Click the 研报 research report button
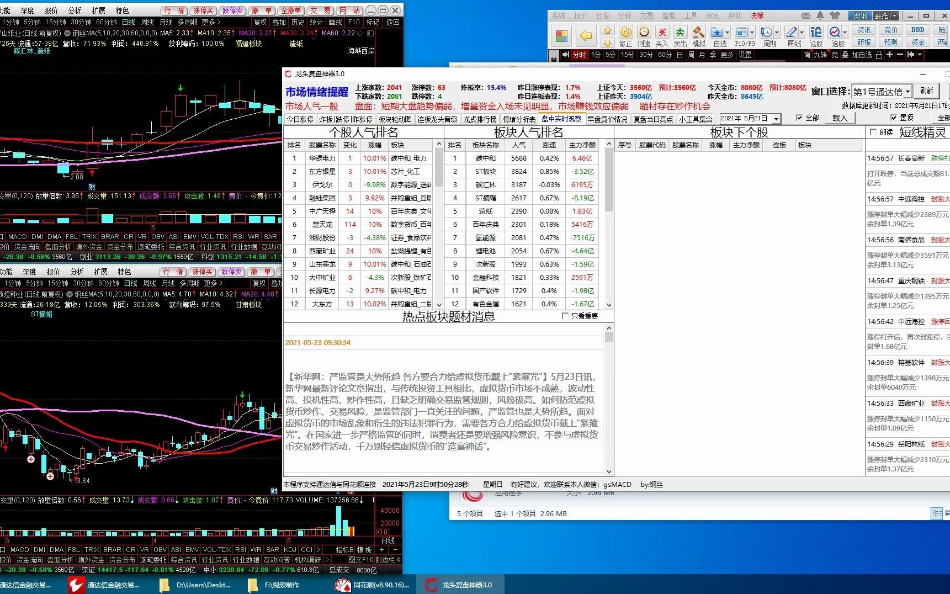 pyautogui.click(x=864, y=43)
